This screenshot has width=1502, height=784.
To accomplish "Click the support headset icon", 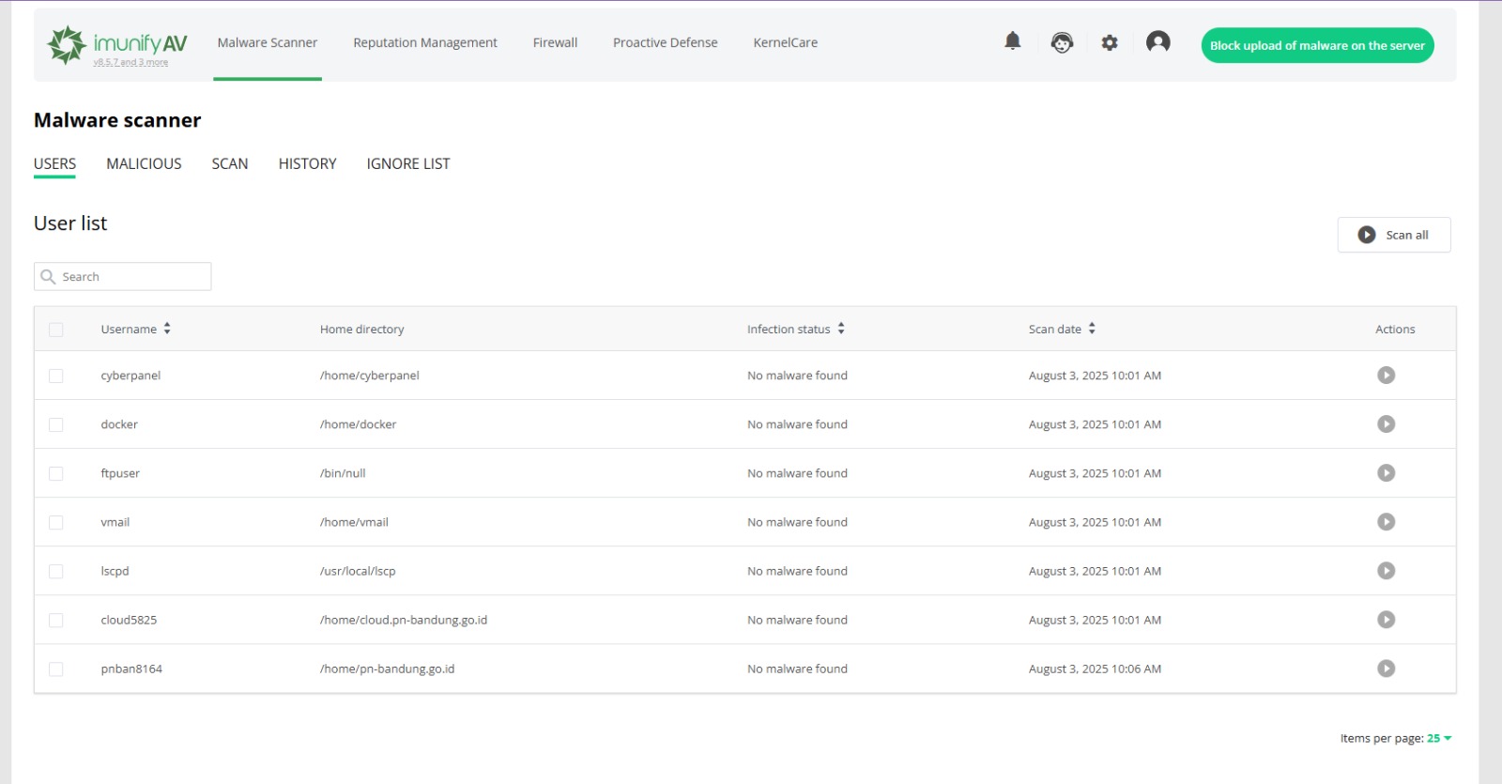I will tap(1062, 42).
